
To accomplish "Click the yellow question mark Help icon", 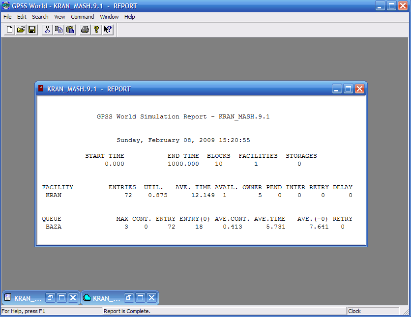I will click(96, 29).
